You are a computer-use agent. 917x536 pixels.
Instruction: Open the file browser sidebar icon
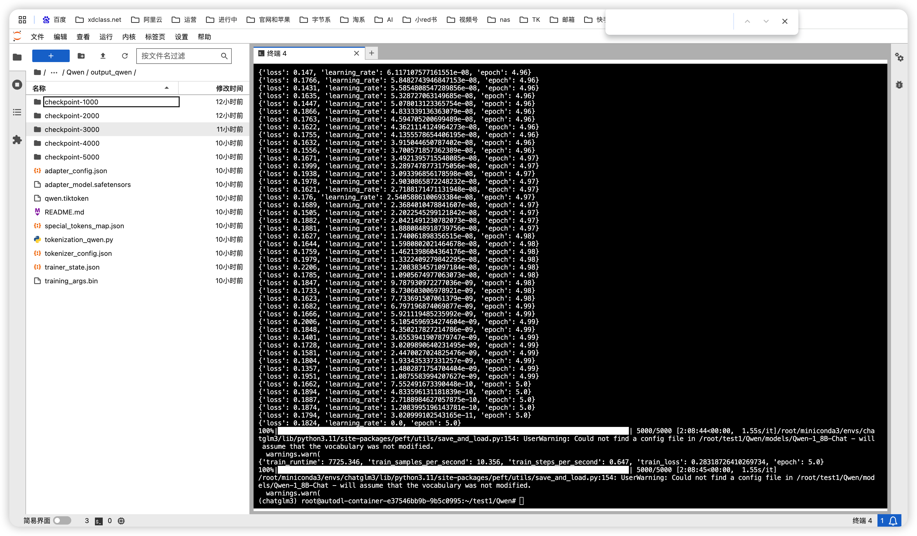tap(17, 57)
